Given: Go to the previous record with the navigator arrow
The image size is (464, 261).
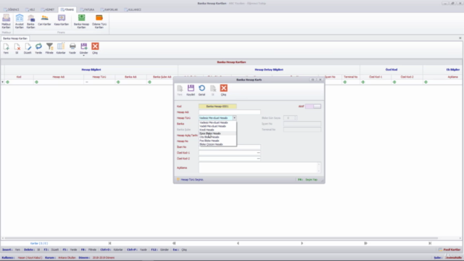Looking at the screenshot, I should [x=238, y=244].
